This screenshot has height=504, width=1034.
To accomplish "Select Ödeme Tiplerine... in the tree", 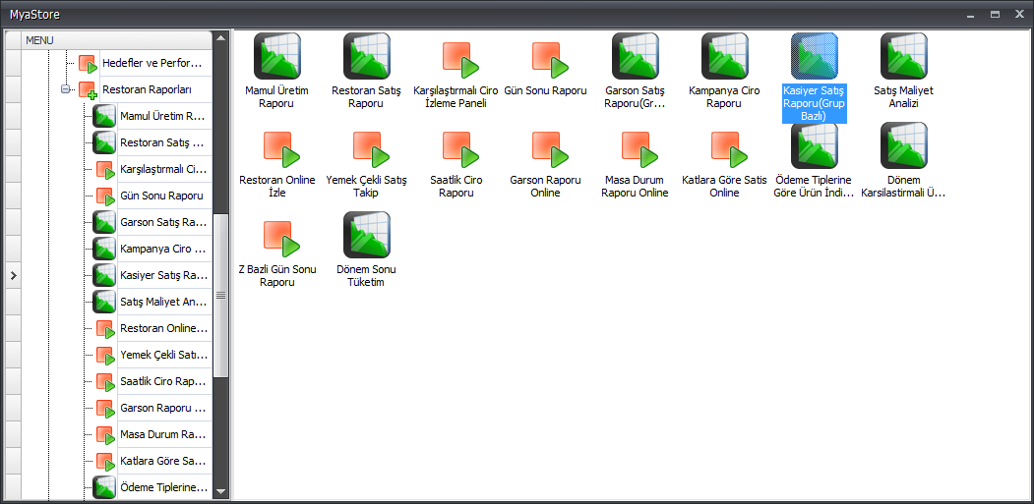I will click(x=164, y=487).
